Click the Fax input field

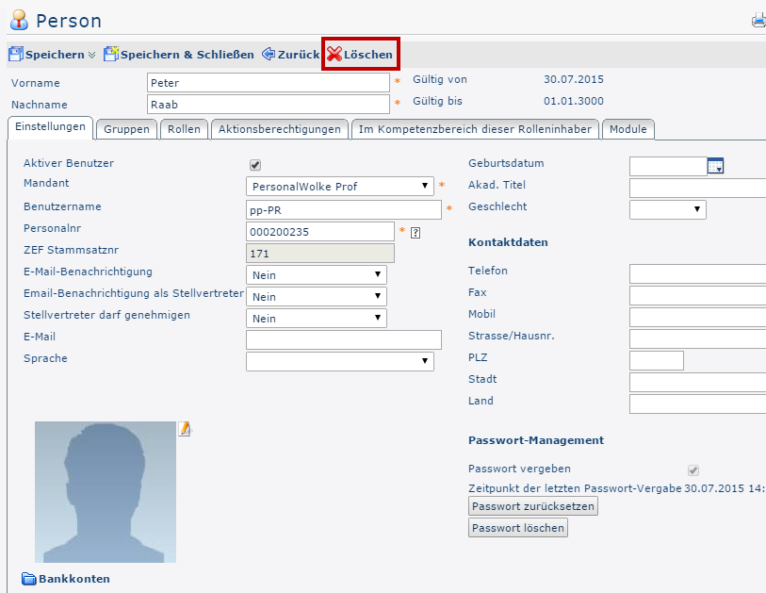pyautogui.click(x=697, y=296)
